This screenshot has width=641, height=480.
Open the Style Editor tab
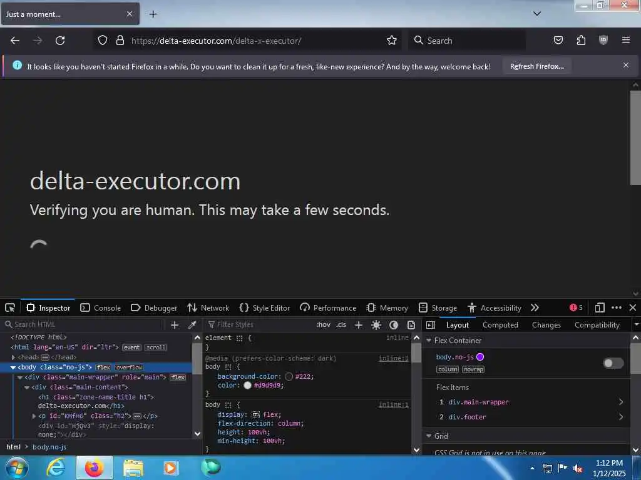[265, 307]
